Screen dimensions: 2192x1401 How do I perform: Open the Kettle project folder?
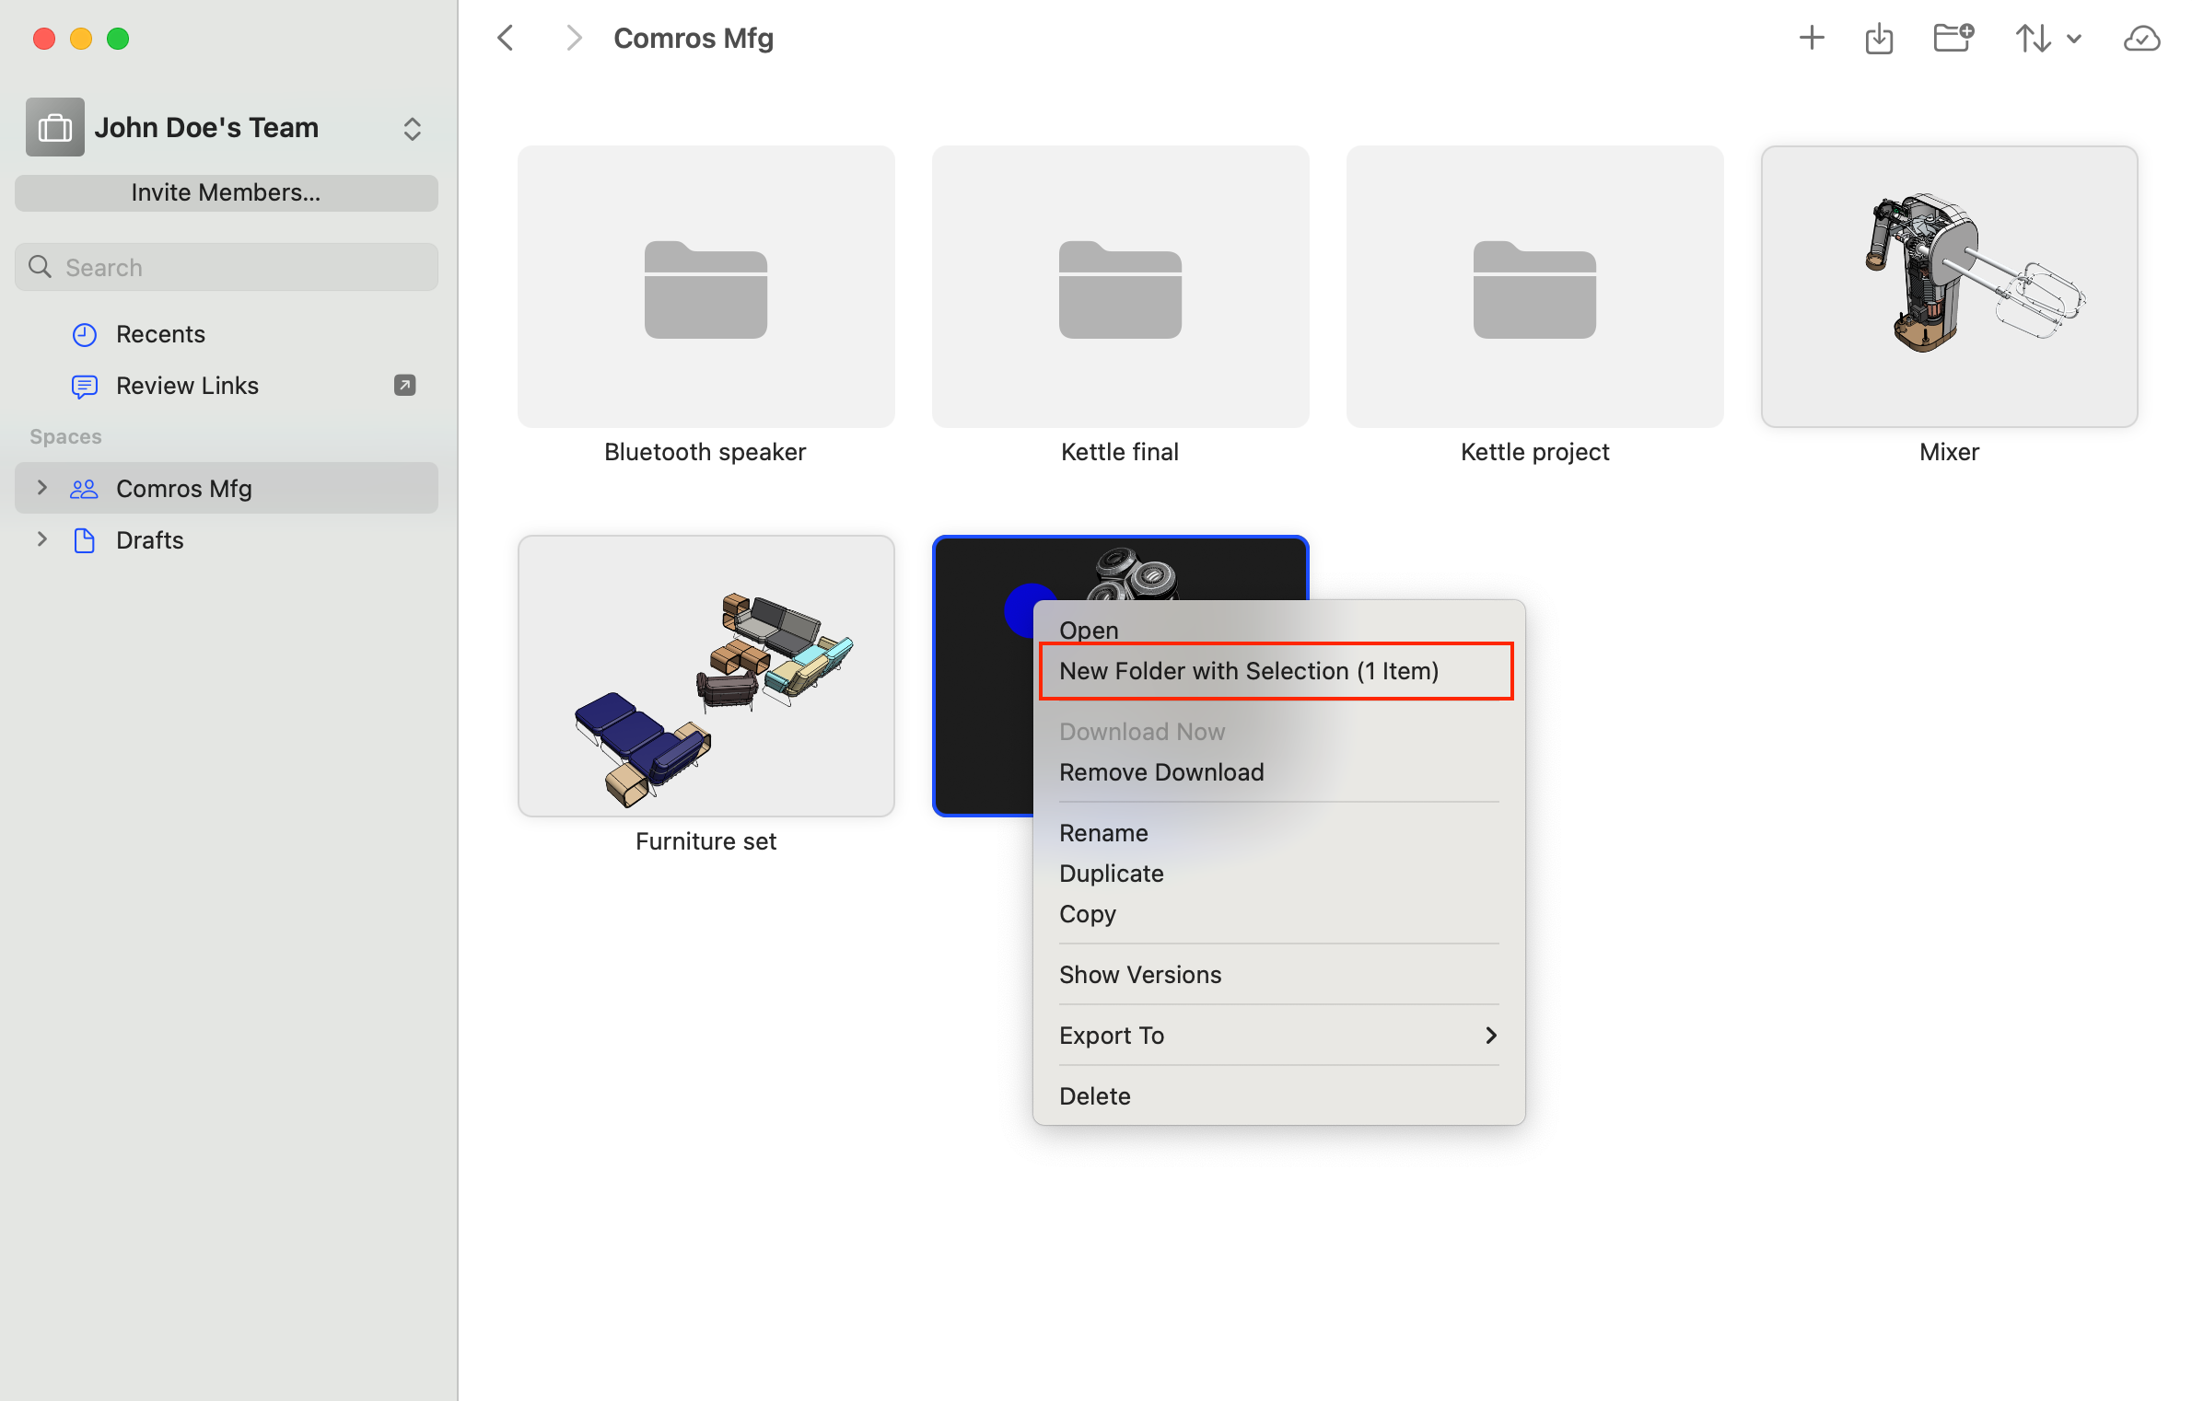tap(1534, 286)
